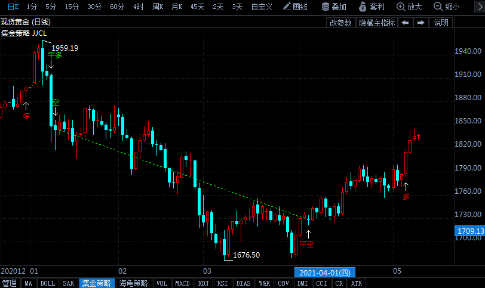Screen dimensions: 485x288
Task: Click the 1959.19 high price label
Action: [65, 48]
